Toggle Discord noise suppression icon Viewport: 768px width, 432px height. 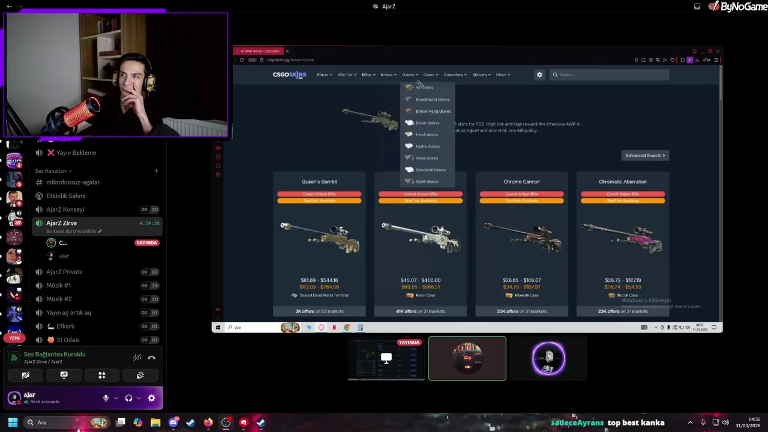pos(137,358)
